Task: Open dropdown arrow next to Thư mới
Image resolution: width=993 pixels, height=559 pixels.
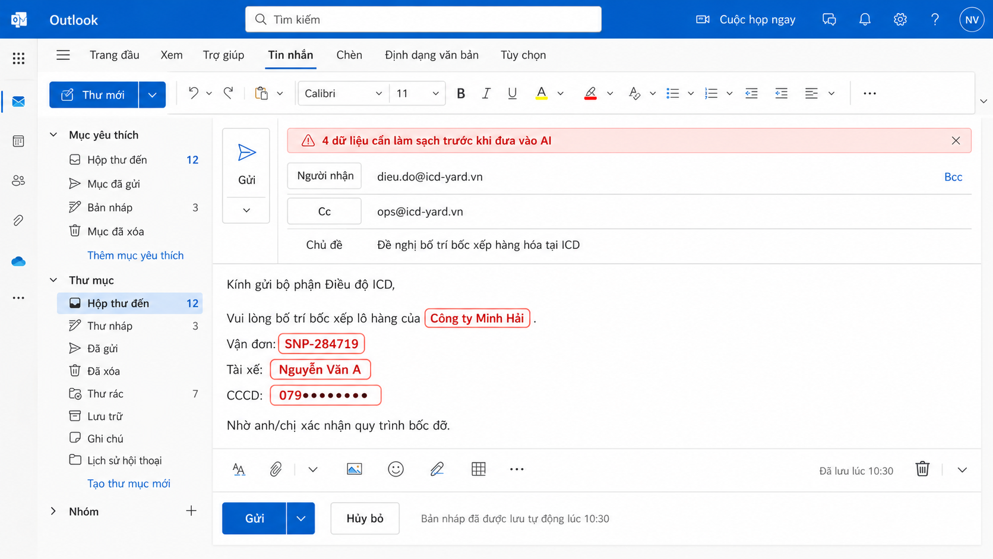Action: [152, 95]
